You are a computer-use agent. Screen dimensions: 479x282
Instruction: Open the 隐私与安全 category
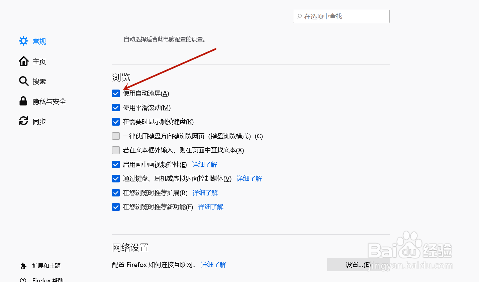point(49,102)
